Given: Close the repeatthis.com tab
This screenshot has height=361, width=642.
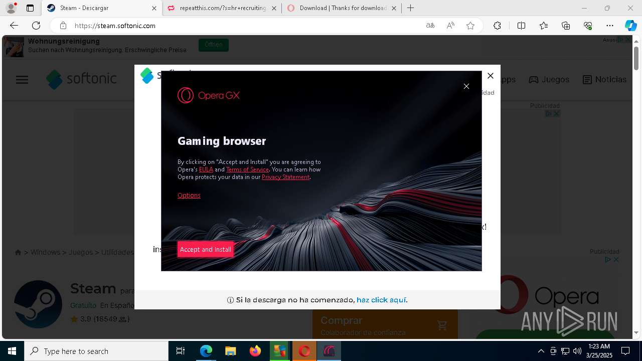Looking at the screenshot, I should coord(274,8).
